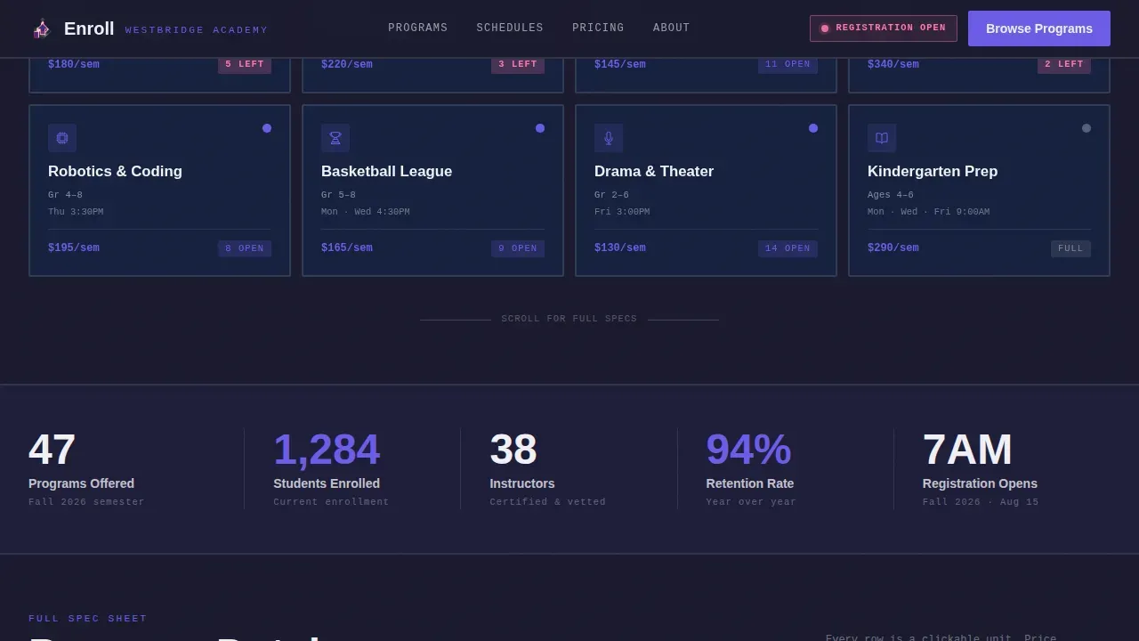Click the Drama & Theater microphone icon
This screenshot has height=641, width=1139.
click(609, 138)
